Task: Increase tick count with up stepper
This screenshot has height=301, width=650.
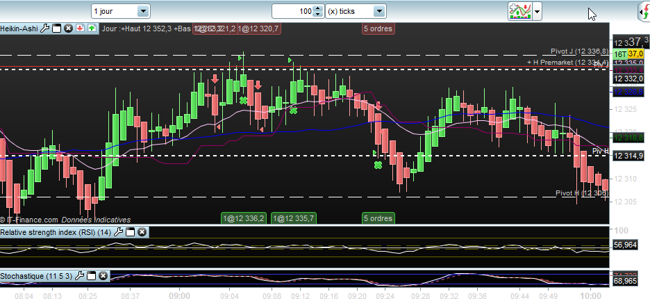Action: [x=318, y=8]
